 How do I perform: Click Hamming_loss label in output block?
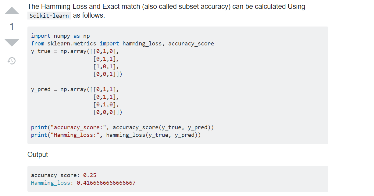pos(51,183)
